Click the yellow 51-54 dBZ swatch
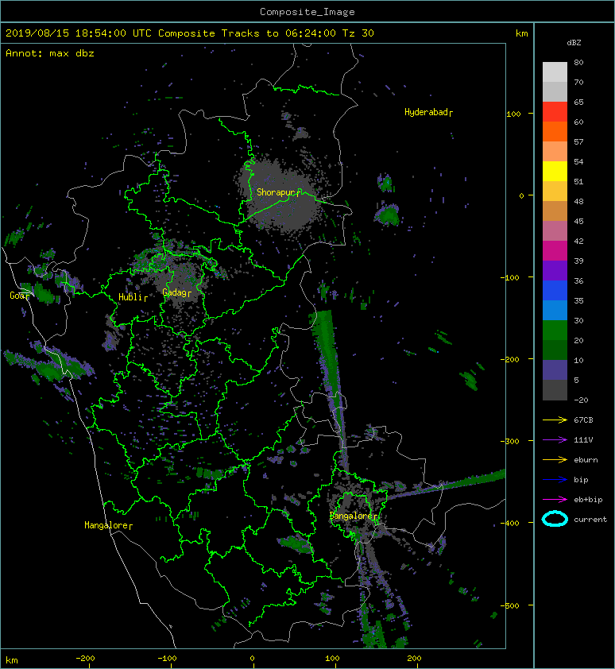The height and width of the screenshot is (669, 615). 555,172
